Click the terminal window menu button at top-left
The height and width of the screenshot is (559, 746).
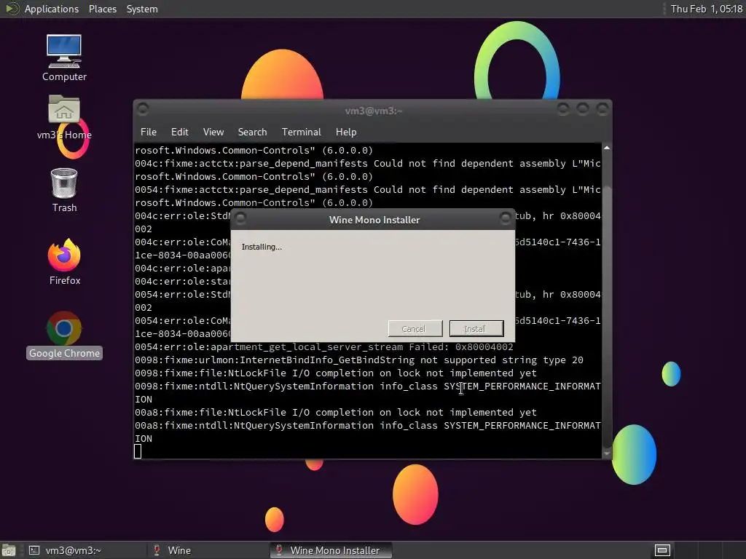pyautogui.click(x=143, y=109)
